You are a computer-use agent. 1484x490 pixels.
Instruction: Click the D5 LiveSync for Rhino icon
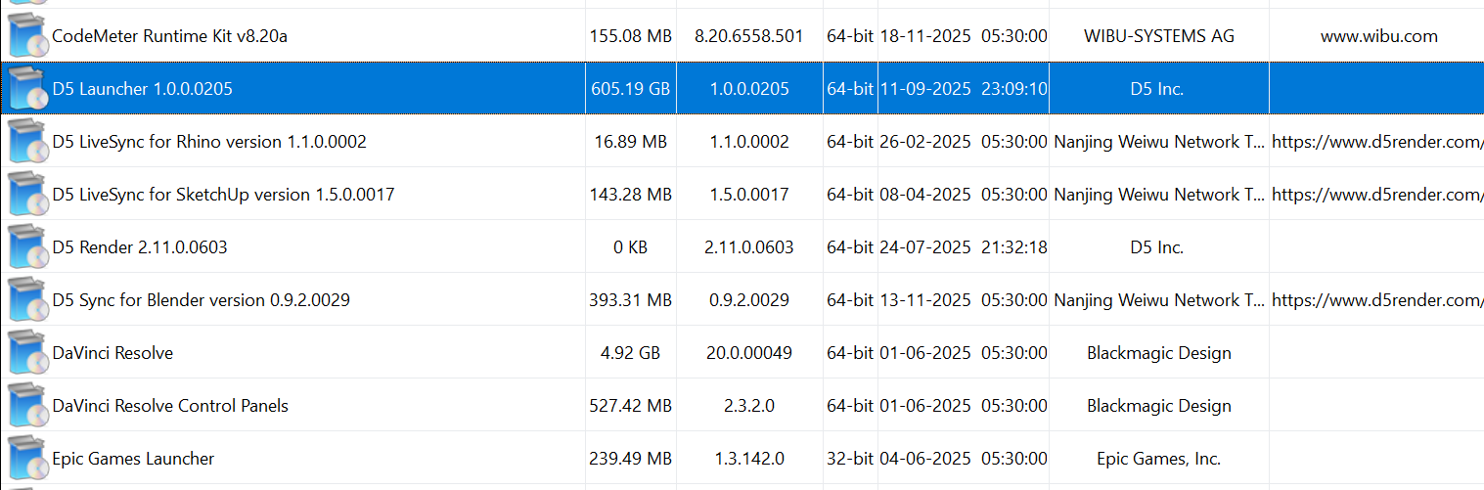[26, 142]
